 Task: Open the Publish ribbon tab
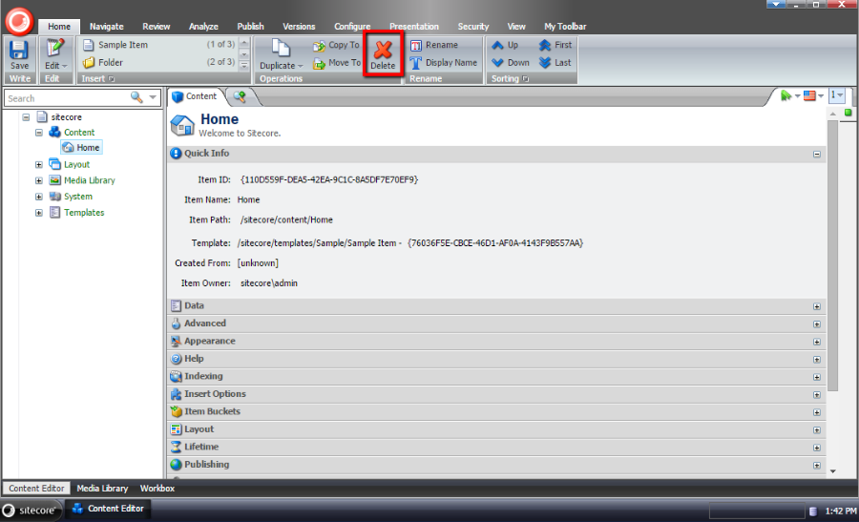point(250,27)
